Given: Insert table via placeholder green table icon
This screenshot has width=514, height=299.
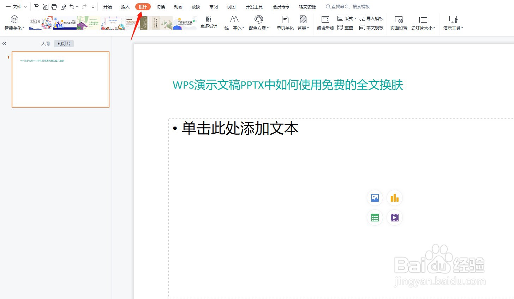Looking at the screenshot, I should pos(375,218).
